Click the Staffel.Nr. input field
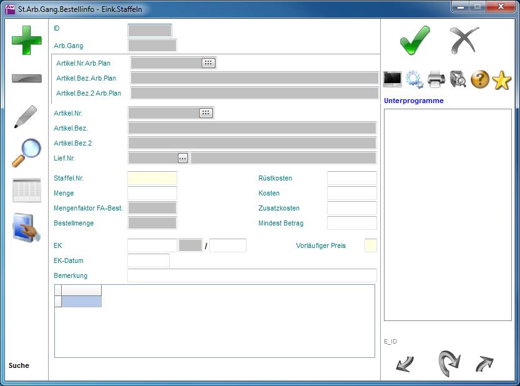The image size is (520, 386). coord(152,178)
